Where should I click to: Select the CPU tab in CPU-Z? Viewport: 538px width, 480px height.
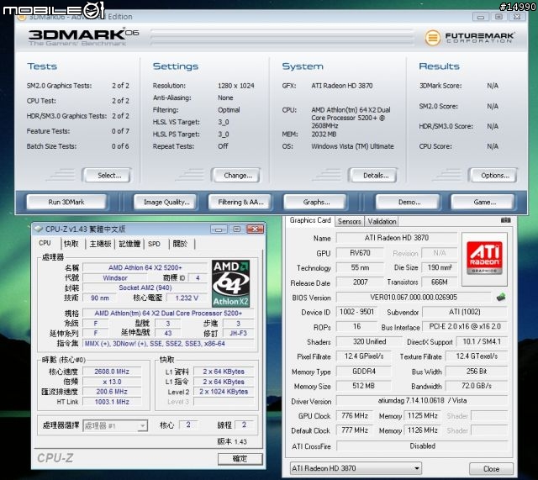(x=45, y=243)
